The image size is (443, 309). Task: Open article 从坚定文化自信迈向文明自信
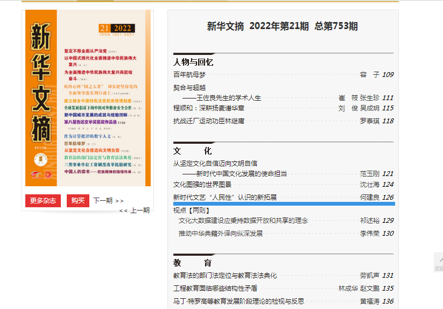[215, 163]
